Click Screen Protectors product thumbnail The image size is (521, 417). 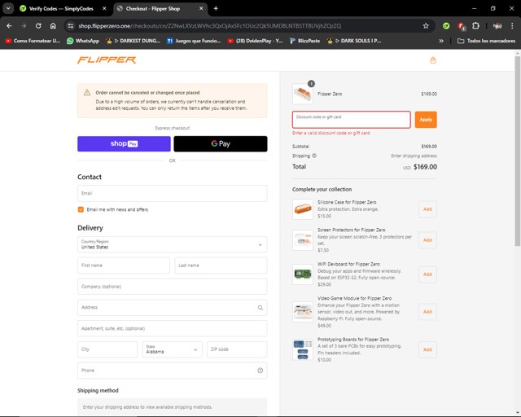303,240
